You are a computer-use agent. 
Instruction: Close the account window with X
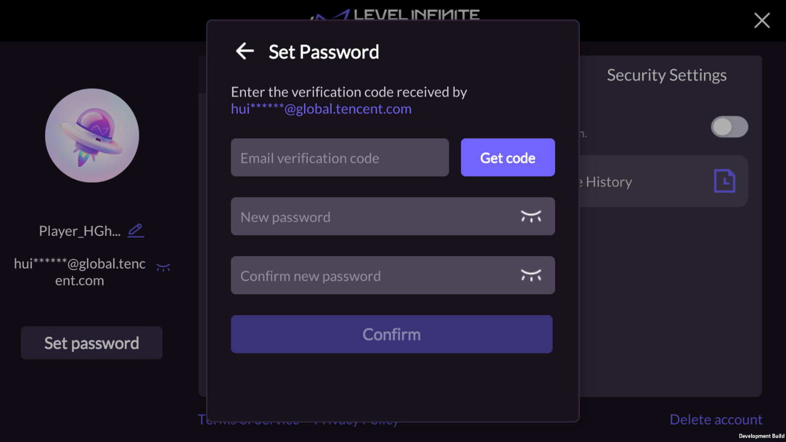[x=762, y=20]
